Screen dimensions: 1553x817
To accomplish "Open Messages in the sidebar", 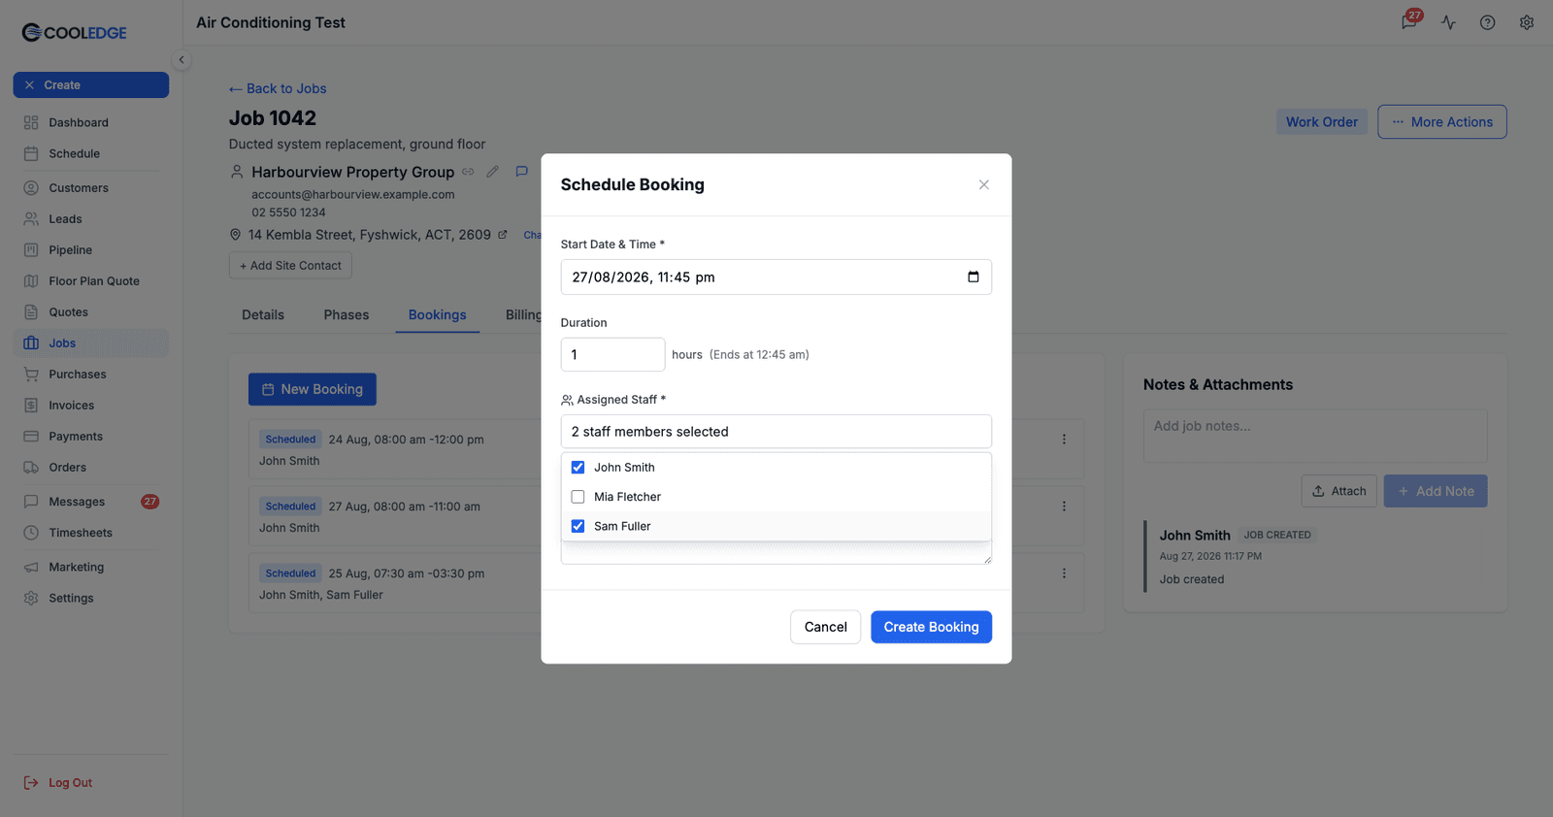I will tap(91, 502).
